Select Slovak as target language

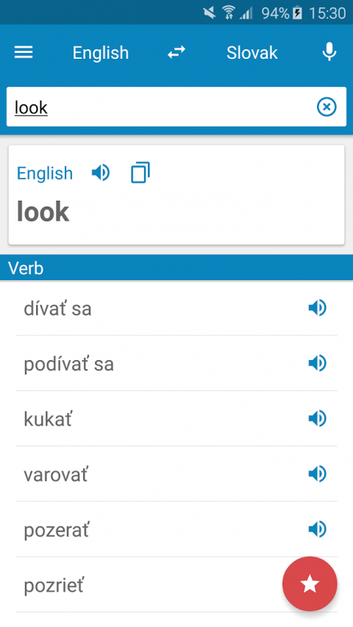252,52
